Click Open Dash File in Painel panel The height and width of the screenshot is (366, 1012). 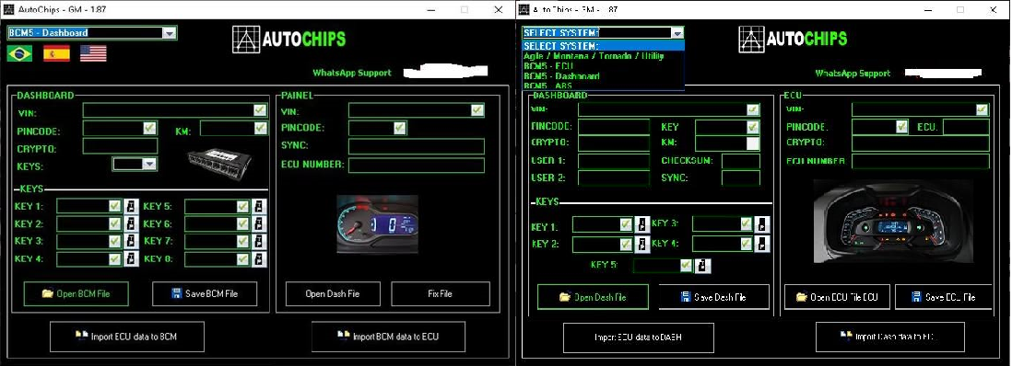[x=333, y=294]
